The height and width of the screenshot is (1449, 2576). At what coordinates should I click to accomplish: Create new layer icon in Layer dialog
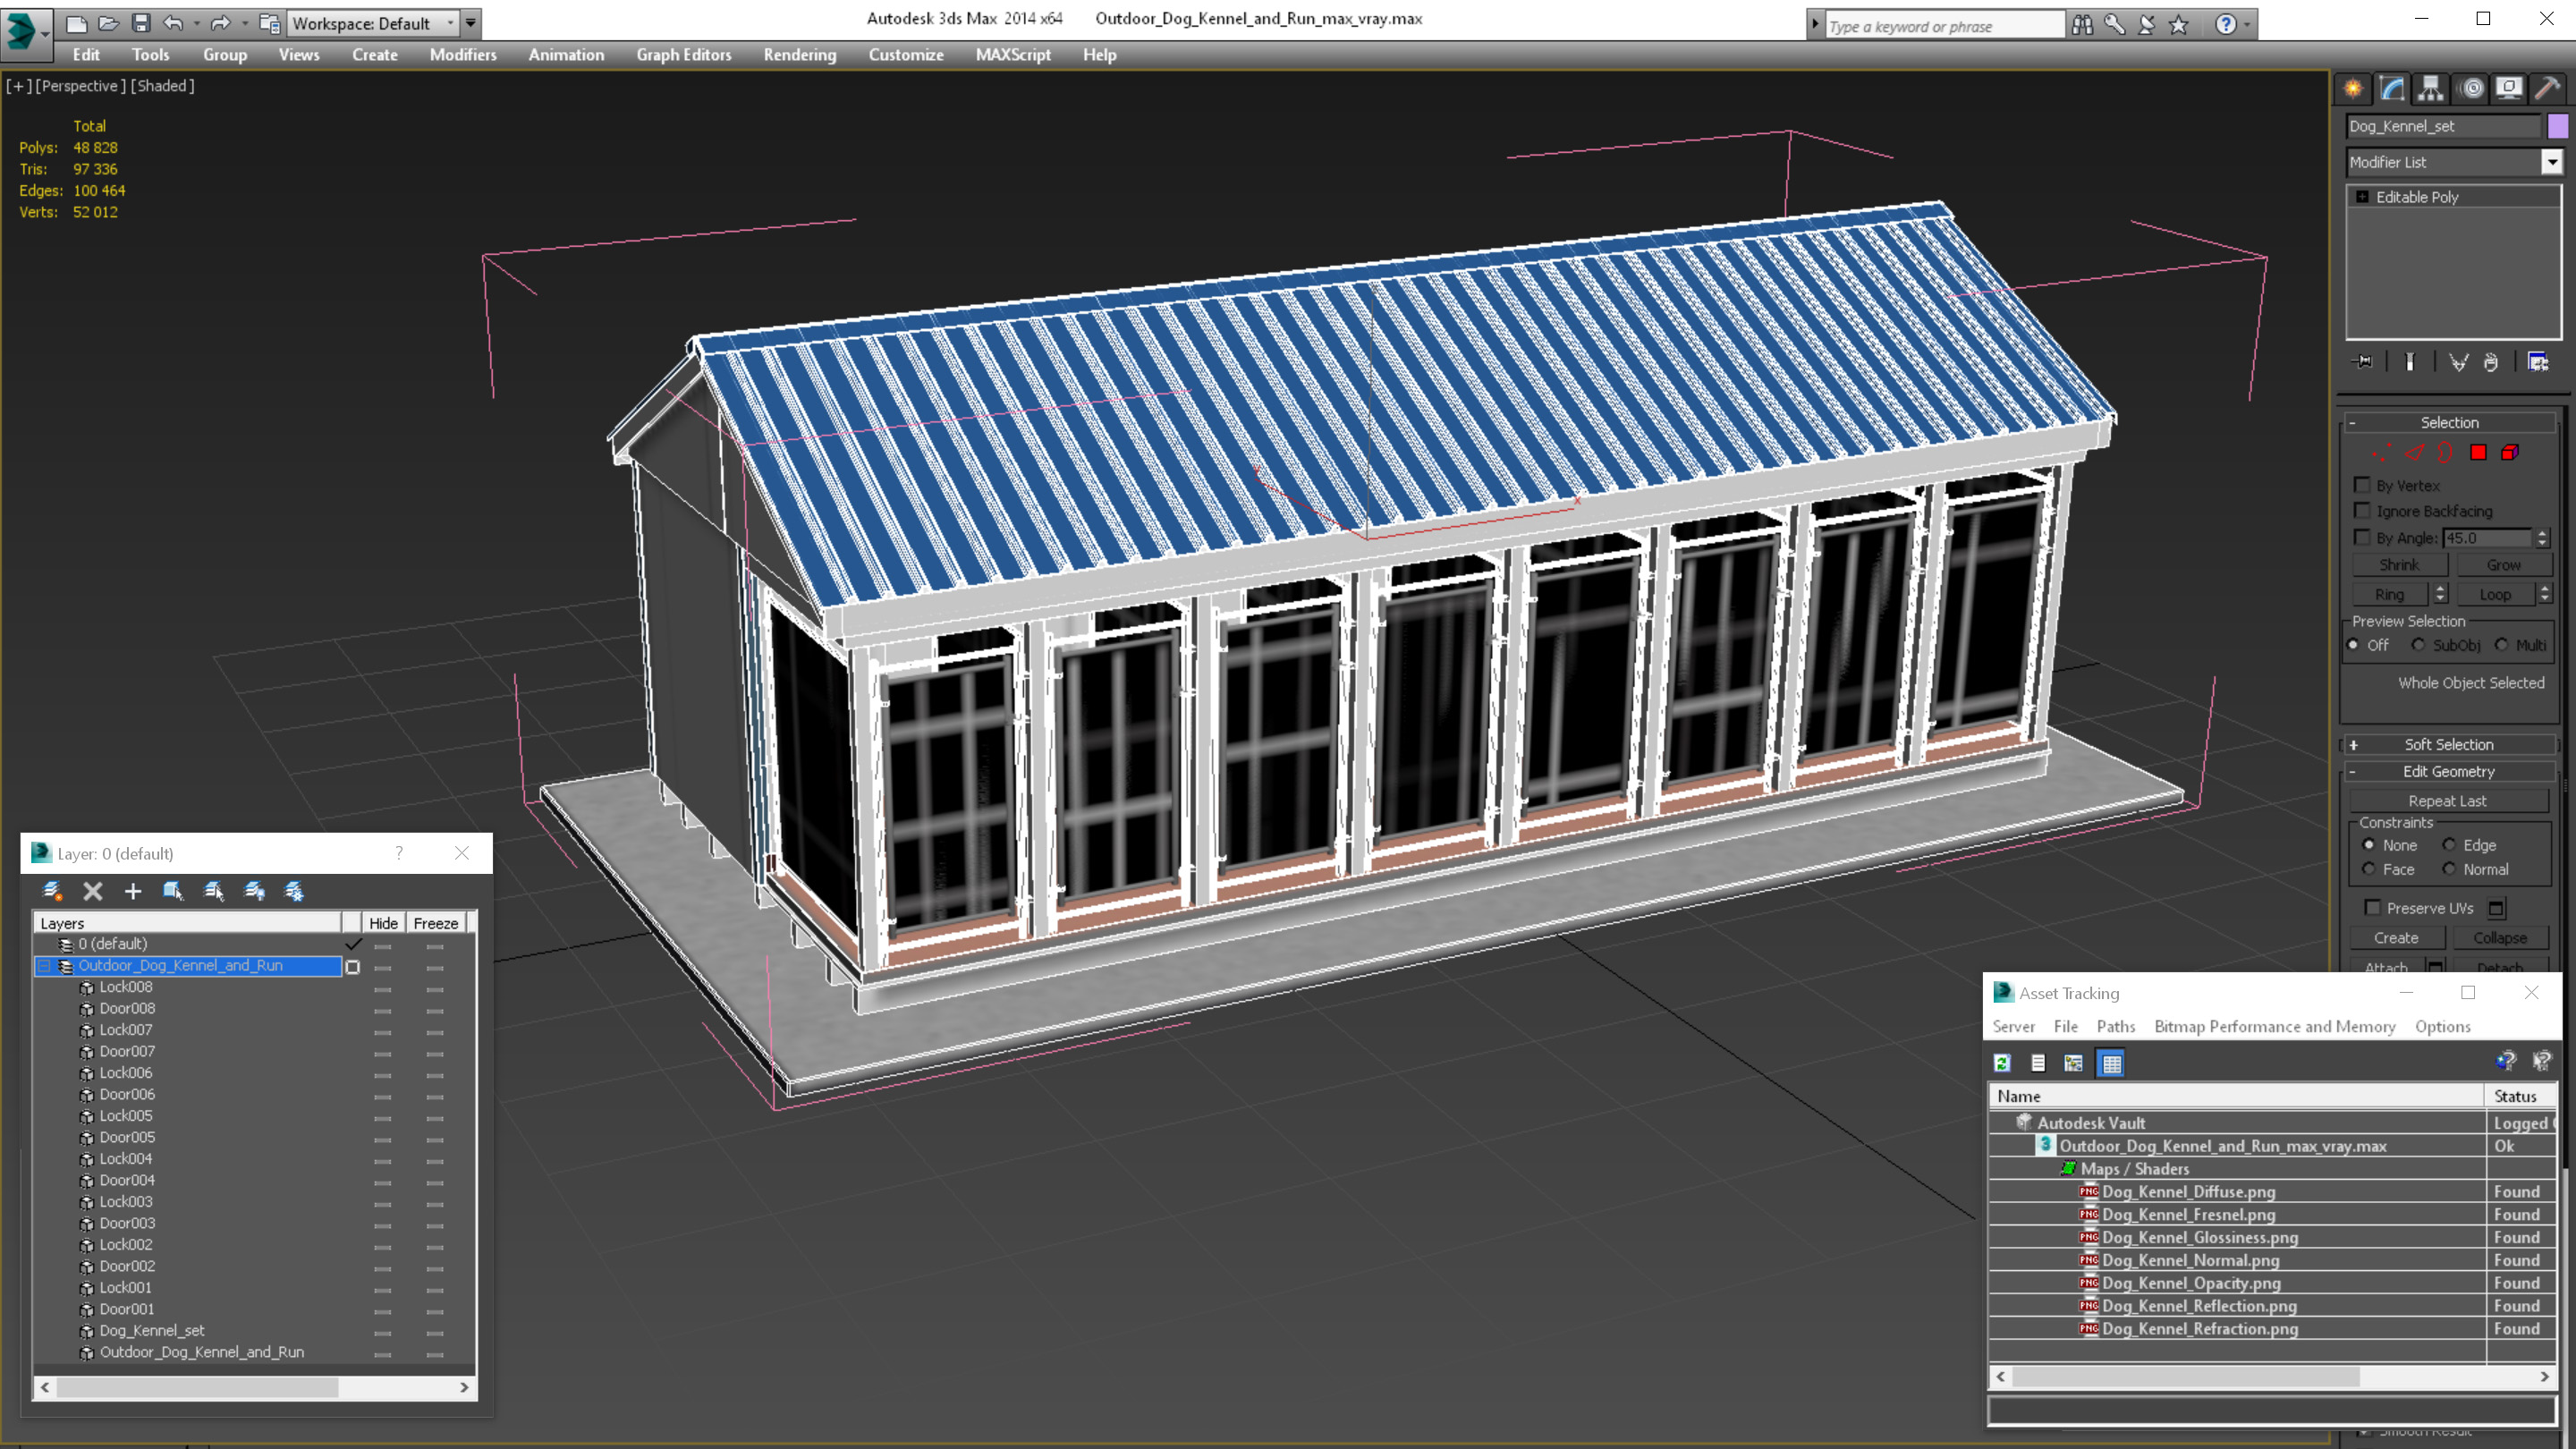[52, 891]
